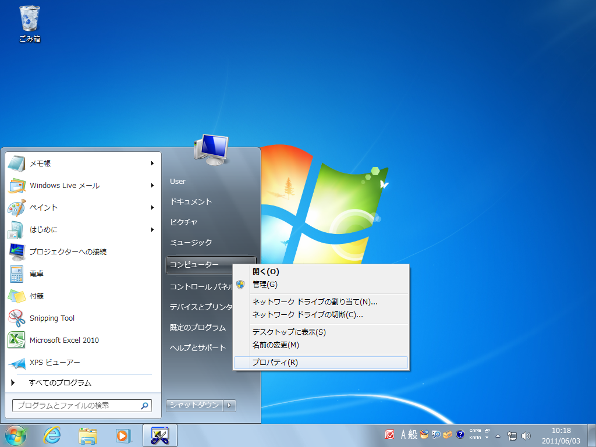596x447 pixels.
Task: Open IME tools toolbox icon
Action: click(x=448, y=434)
